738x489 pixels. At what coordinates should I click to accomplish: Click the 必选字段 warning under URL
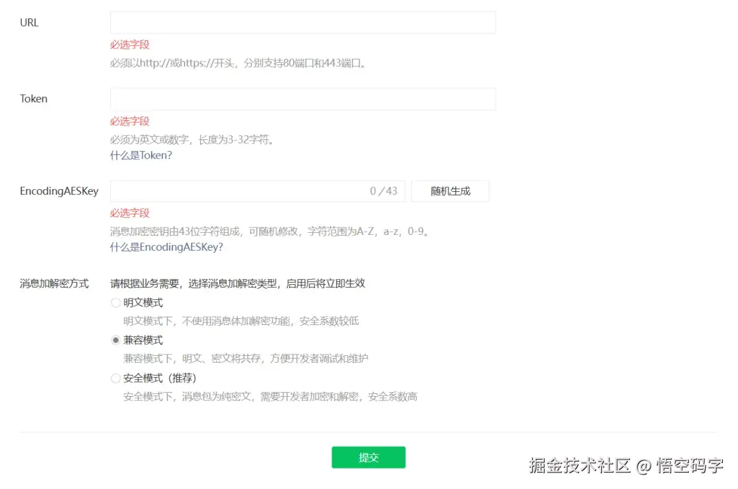(x=129, y=44)
